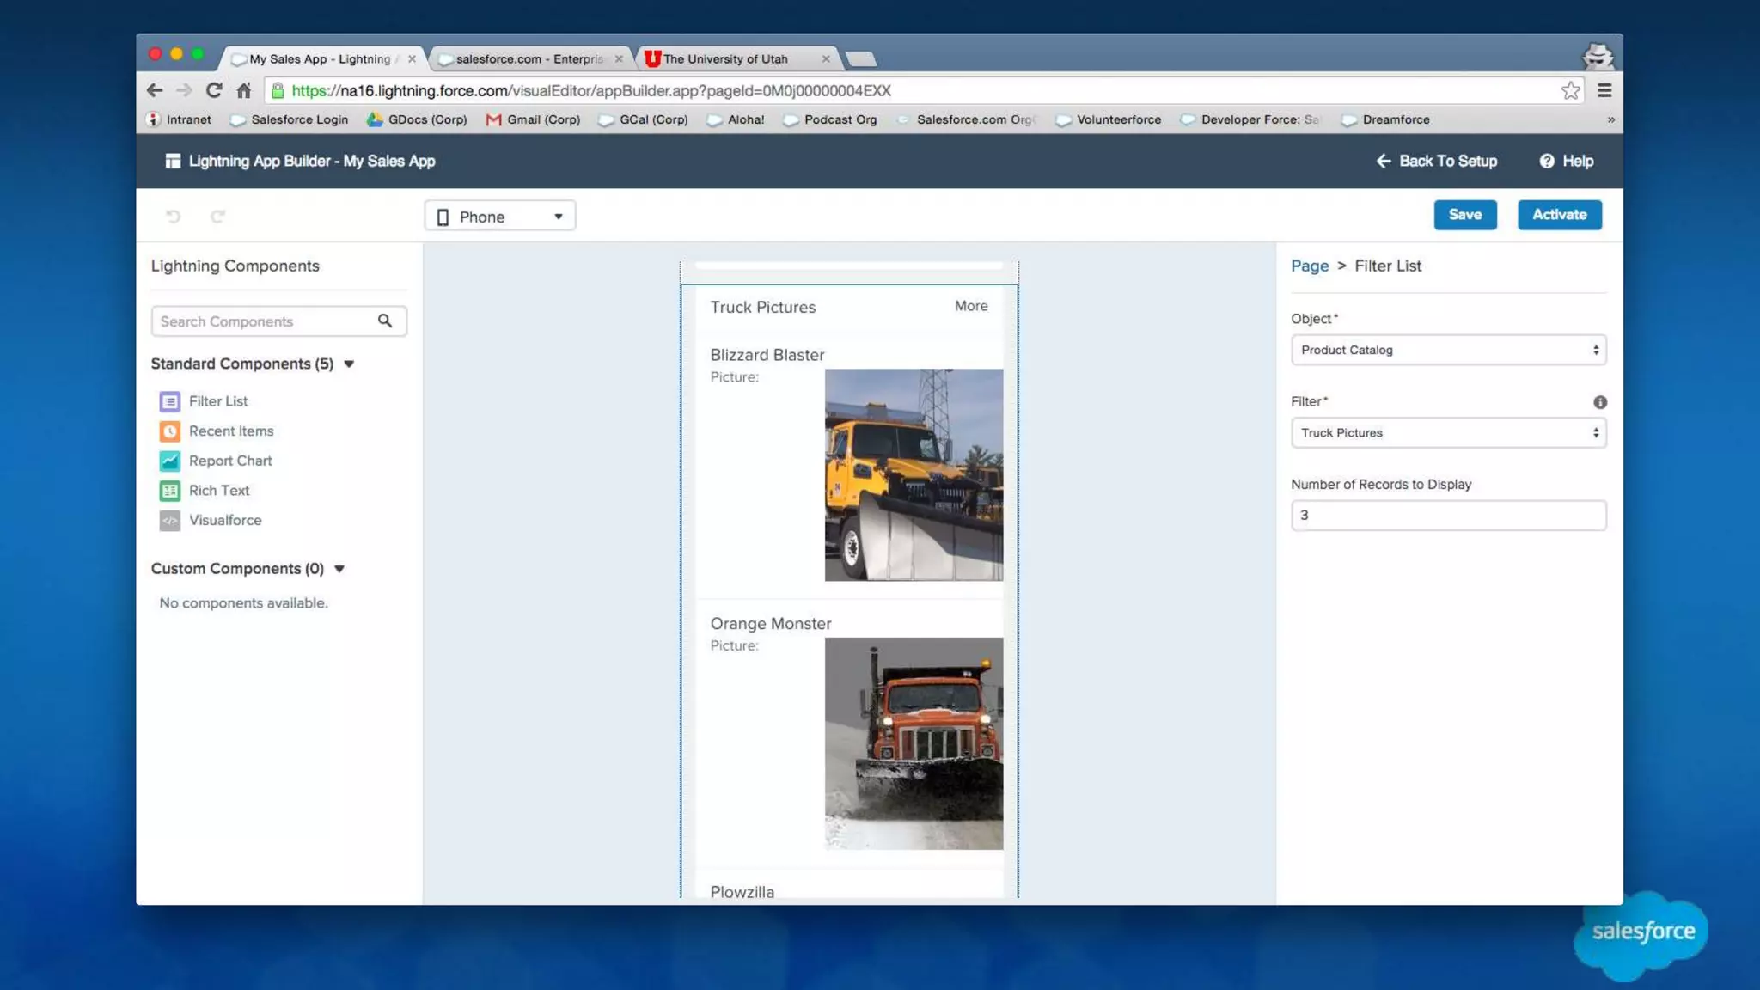Select the Rich Text component icon
Image resolution: width=1760 pixels, height=990 pixels.
click(170, 491)
